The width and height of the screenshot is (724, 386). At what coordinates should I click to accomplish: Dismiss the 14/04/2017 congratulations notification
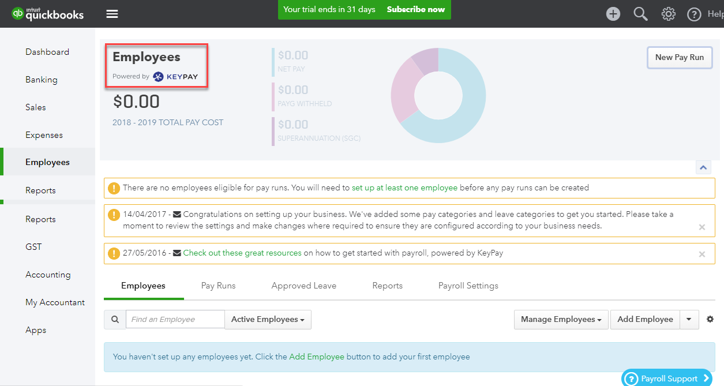(x=702, y=227)
